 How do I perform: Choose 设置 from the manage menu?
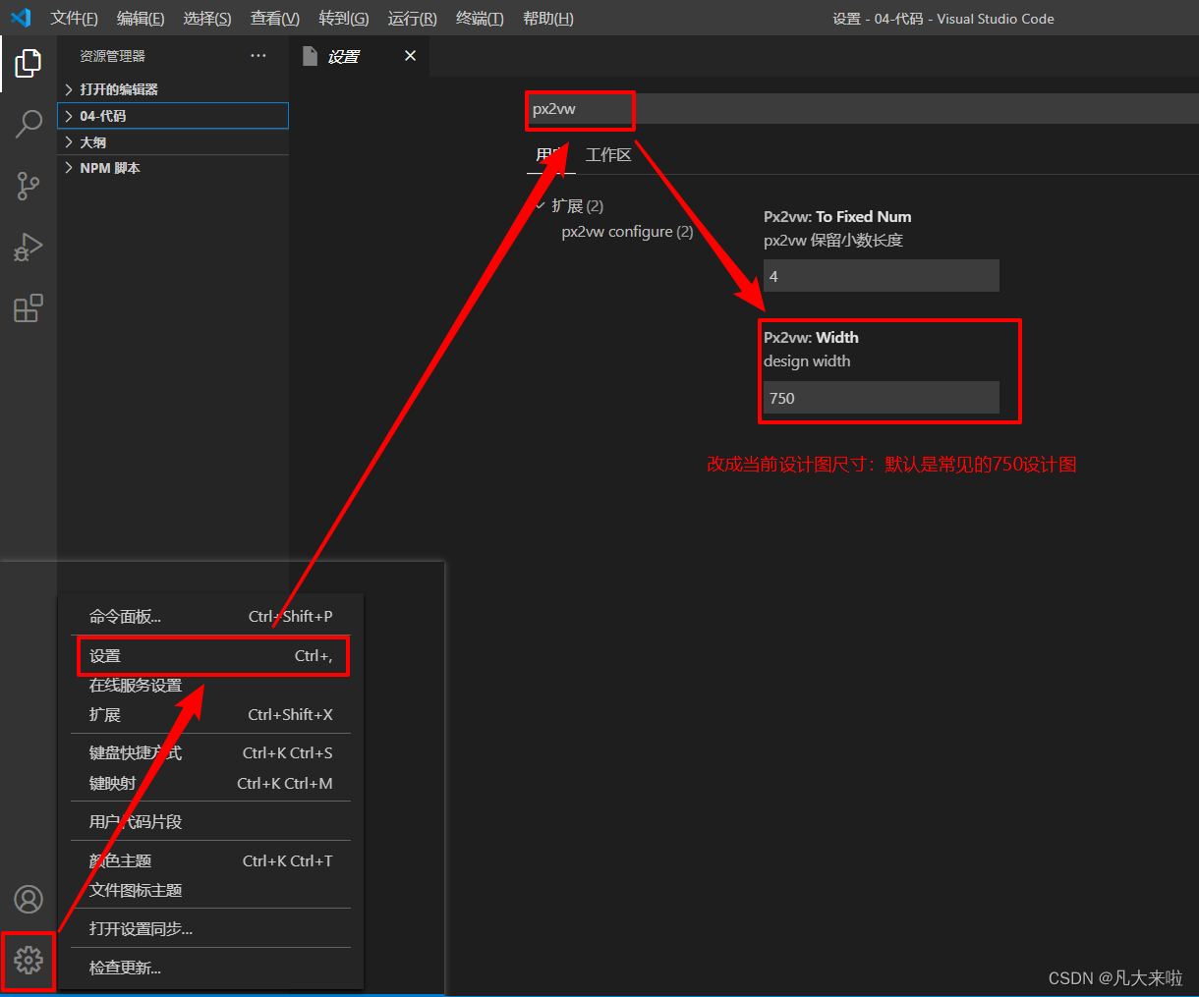211,656
